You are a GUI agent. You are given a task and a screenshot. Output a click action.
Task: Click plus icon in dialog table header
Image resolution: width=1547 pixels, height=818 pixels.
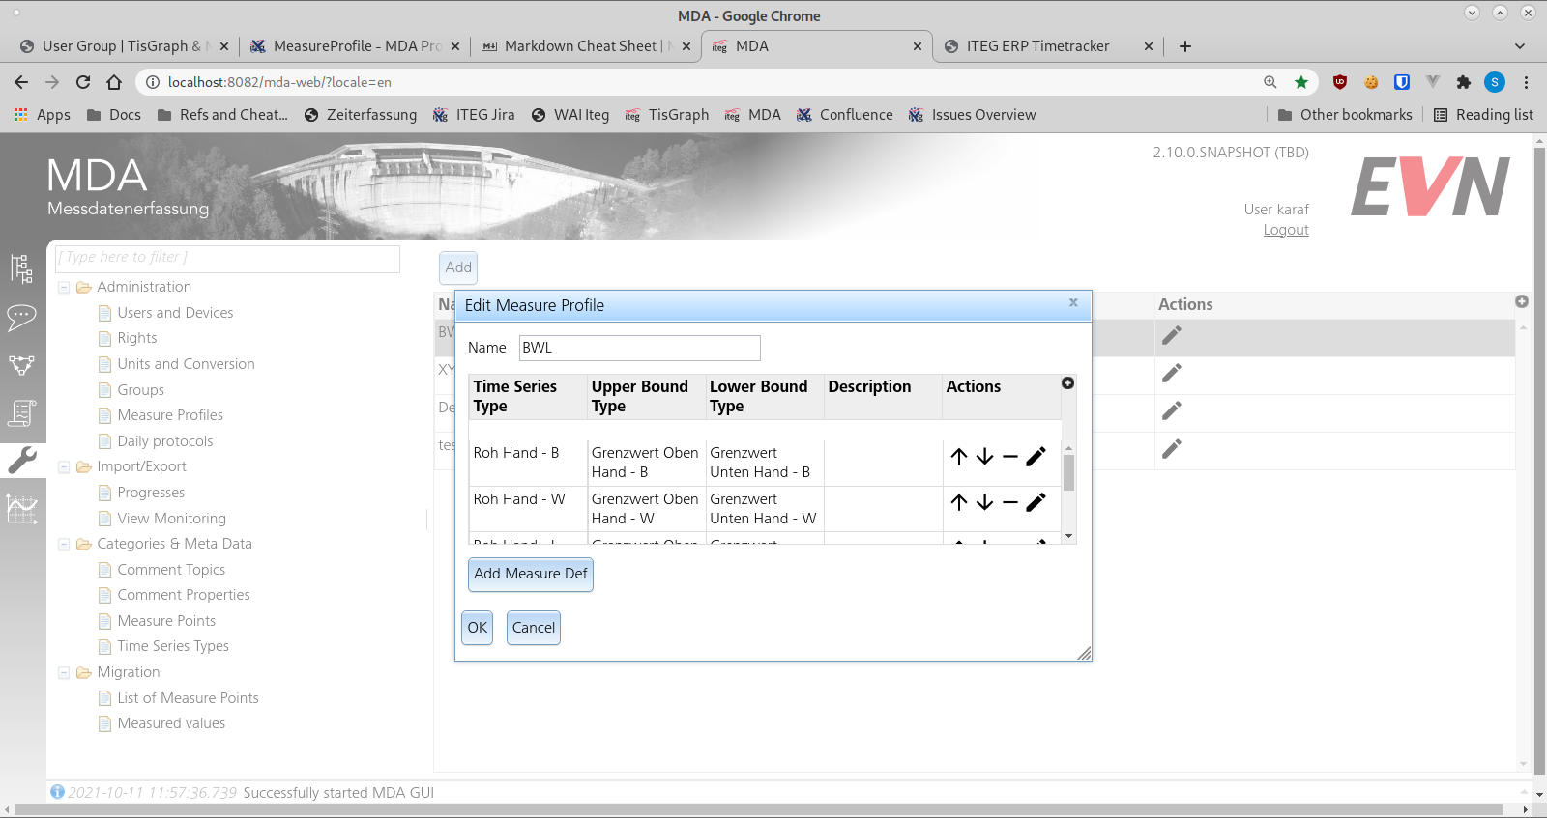pos(1067,383)
